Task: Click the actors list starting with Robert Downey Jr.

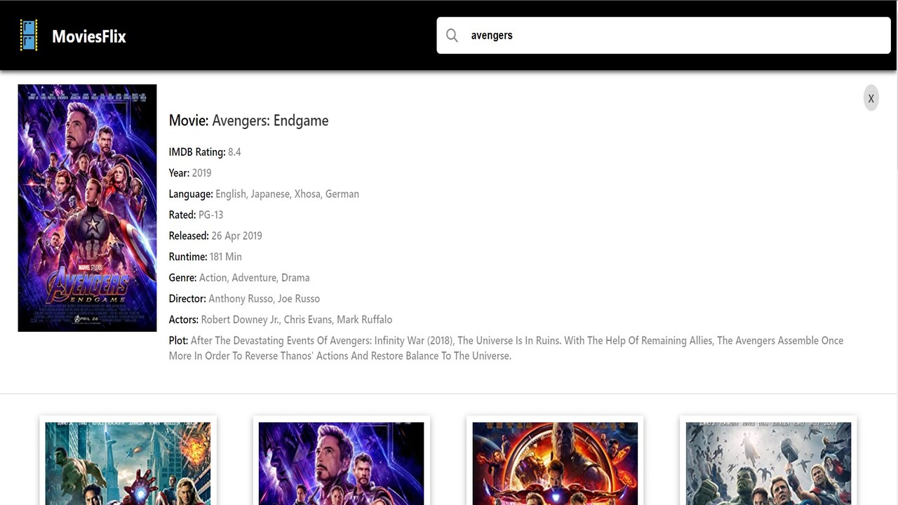Action: click(x=296, y=320)
